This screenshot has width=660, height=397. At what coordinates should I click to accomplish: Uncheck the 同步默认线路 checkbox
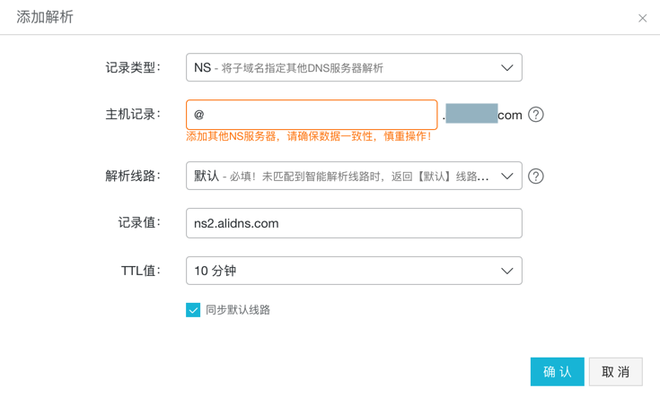pos(193,310)
